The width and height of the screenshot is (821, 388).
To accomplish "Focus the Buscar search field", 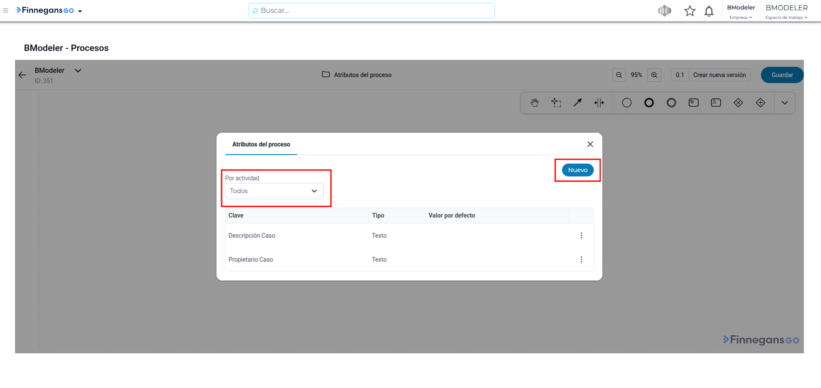I will 372,11.
